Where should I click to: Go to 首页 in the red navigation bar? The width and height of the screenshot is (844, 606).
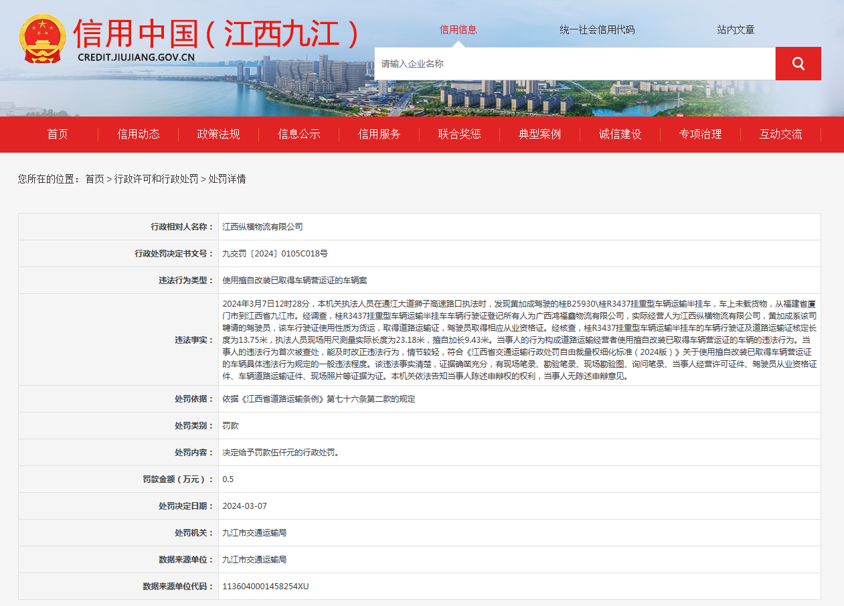pyautogui.click(x=57, y=134)
